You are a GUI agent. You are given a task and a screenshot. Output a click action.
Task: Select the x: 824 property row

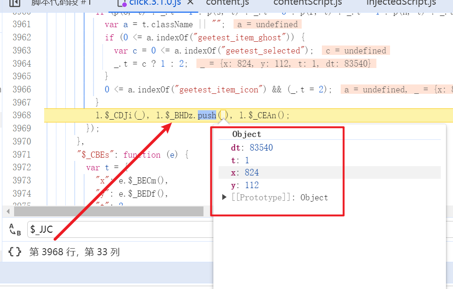click(x=244, y=173)
